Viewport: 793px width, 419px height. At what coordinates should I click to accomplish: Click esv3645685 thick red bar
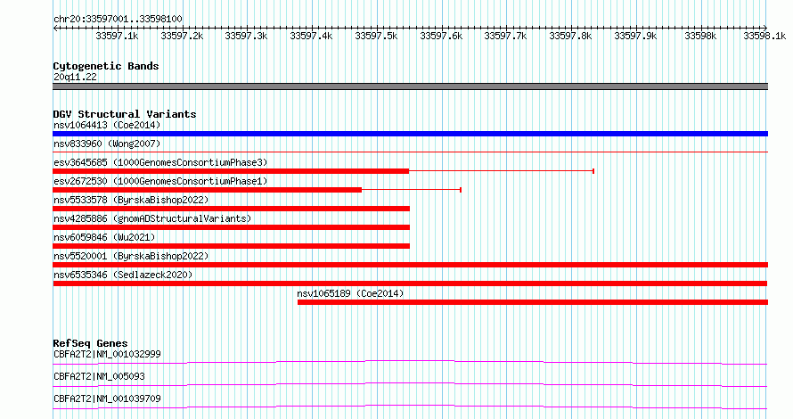[x=231, y=171]
